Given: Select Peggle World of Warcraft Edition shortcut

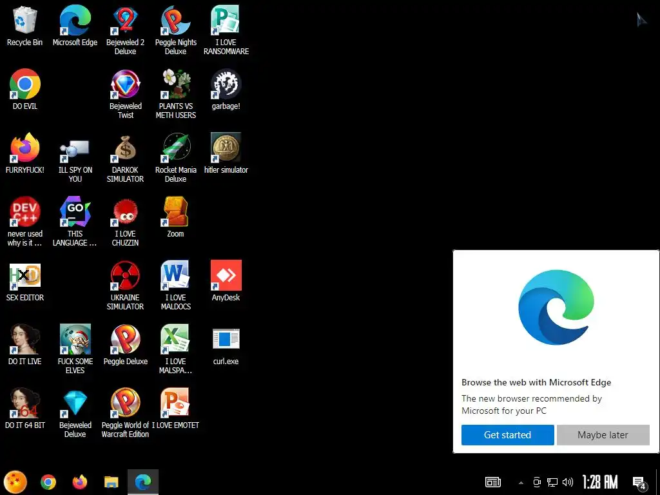Looking at the screenshot, I should 126,413.
